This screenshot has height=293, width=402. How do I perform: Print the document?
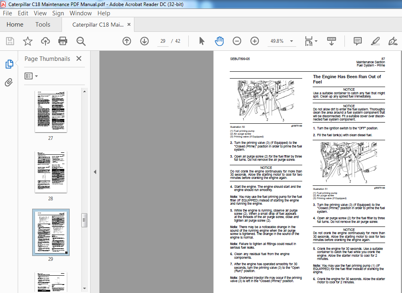click(63, 41)
